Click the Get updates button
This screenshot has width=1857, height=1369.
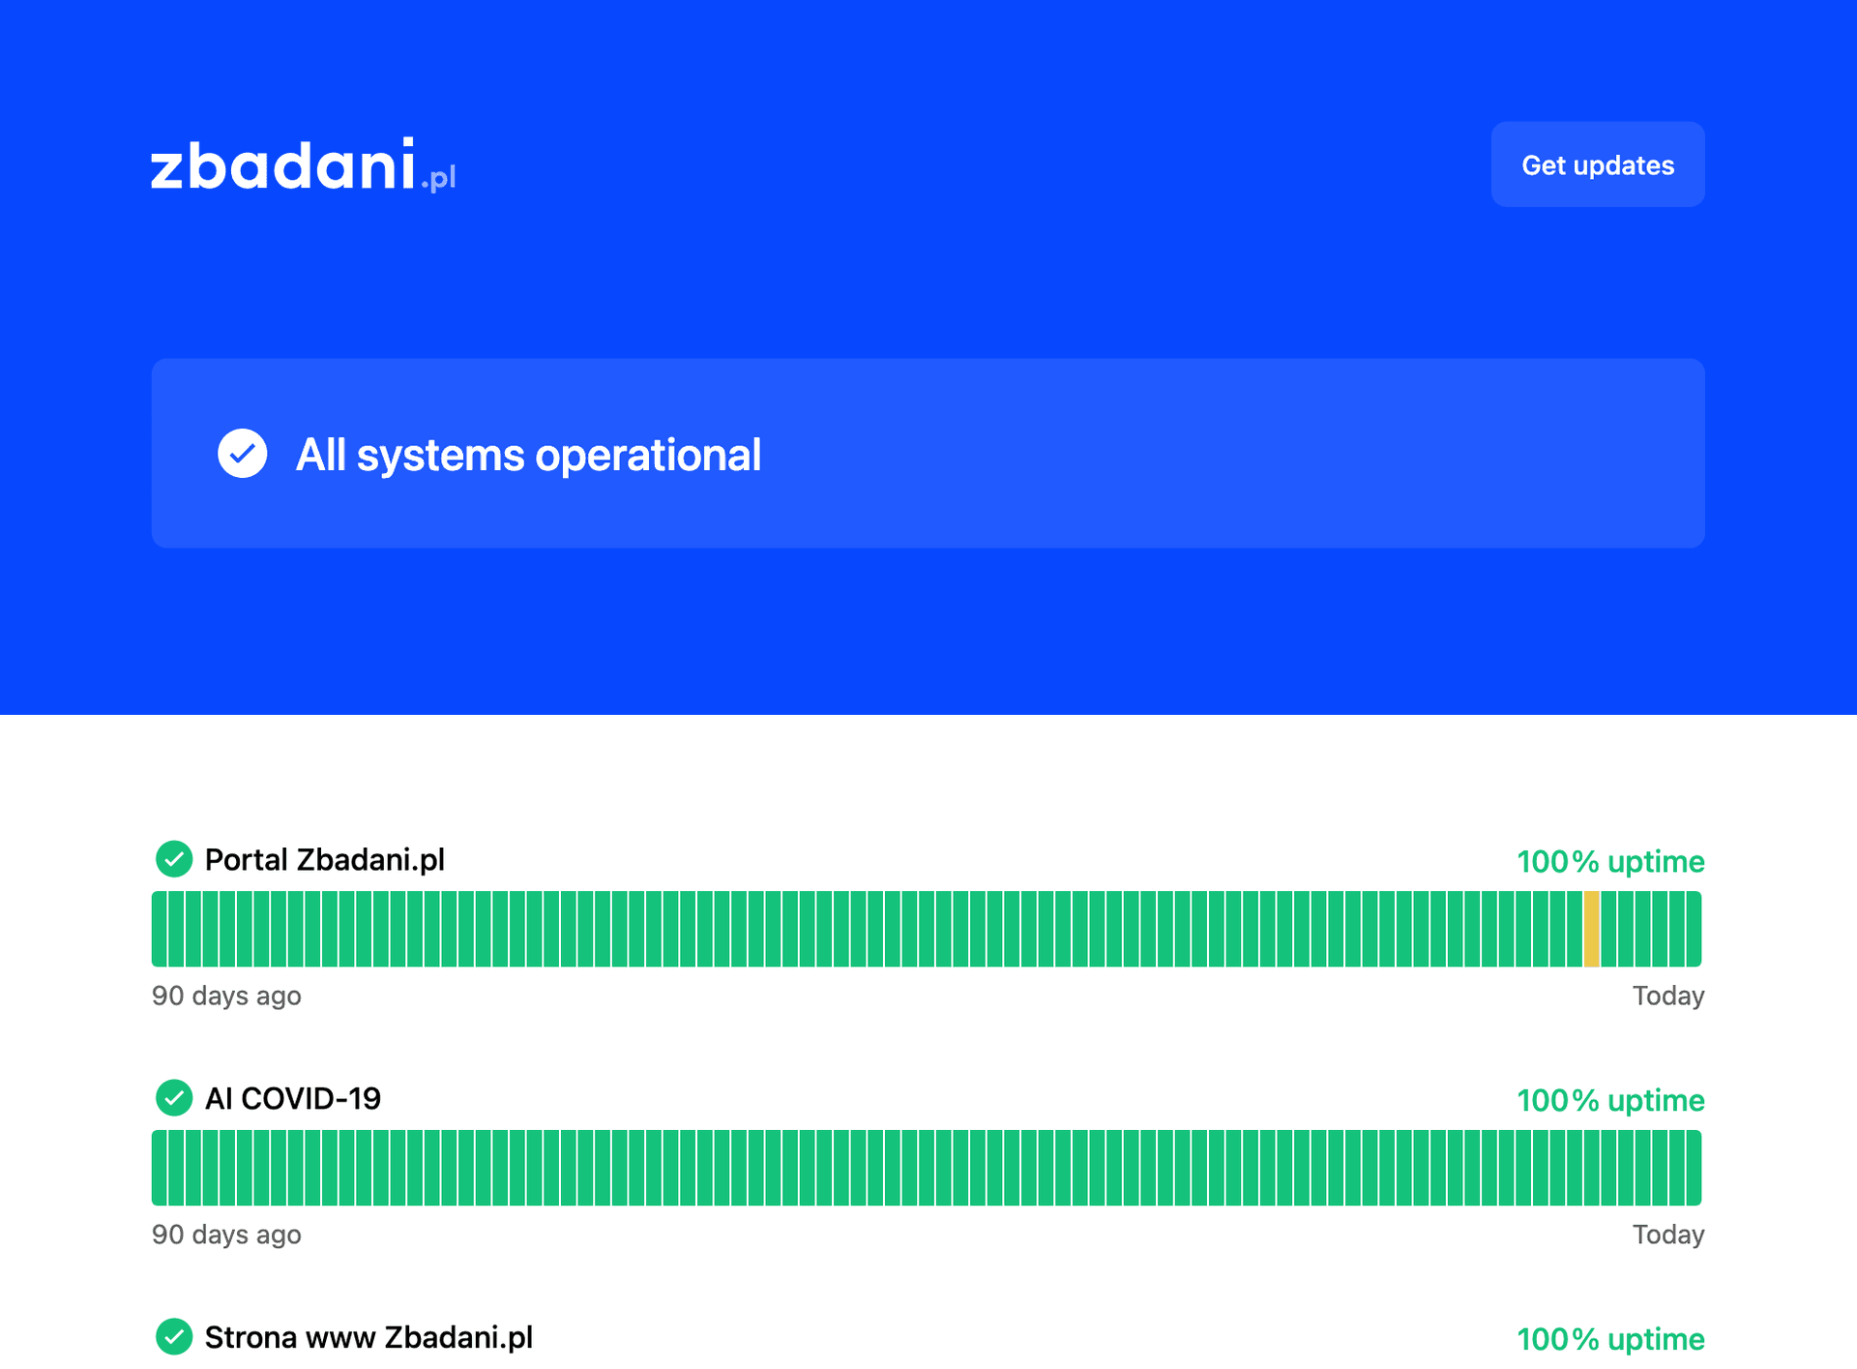1598,164
